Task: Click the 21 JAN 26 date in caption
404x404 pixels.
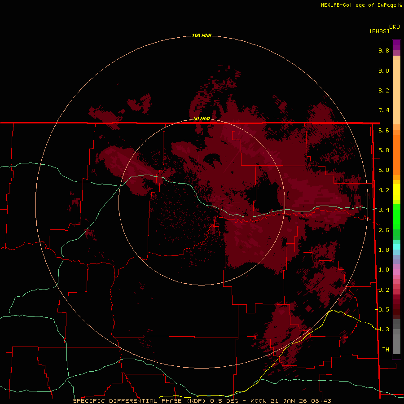Action: coord(290,401)
